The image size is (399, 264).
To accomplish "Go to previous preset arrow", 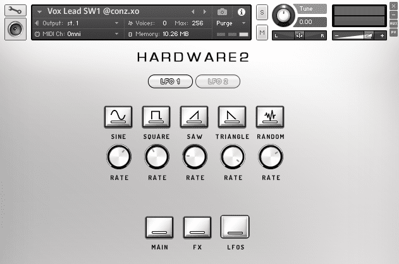I will pyautogui.click(x=193, y=12).
